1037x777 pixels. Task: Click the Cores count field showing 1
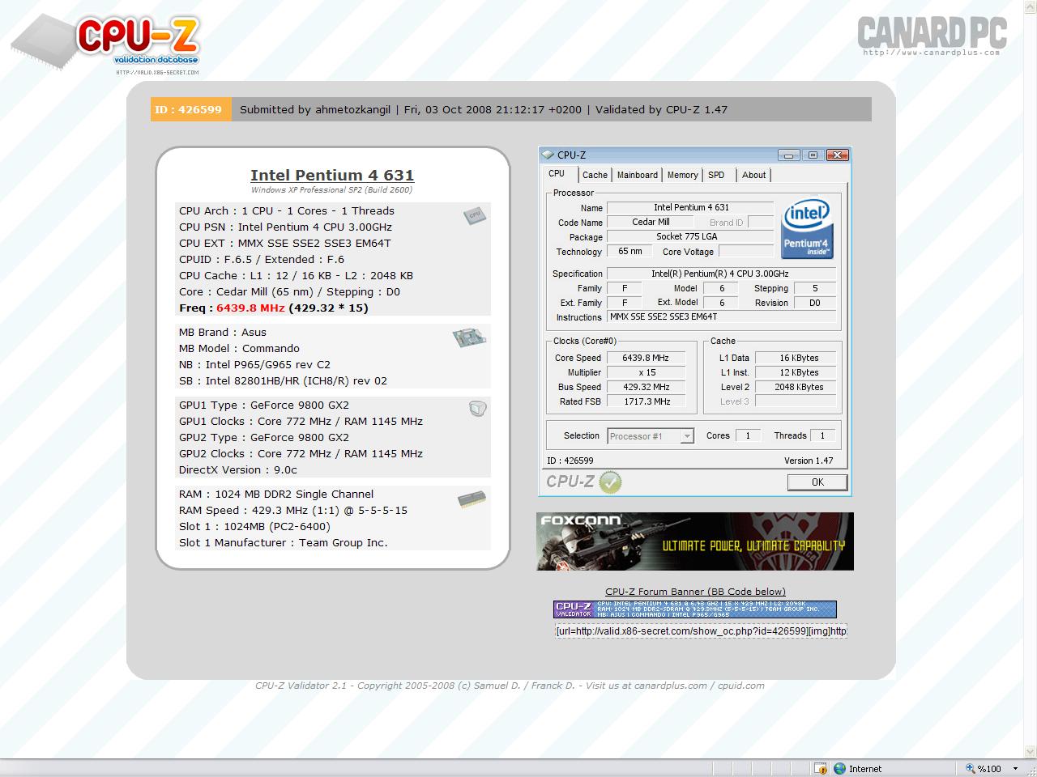pyautogui.click(x=748, y=435)
